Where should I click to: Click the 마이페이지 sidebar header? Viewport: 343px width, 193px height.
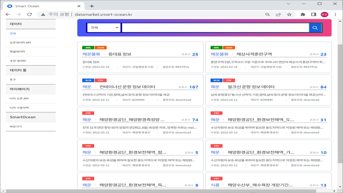tap(31, 89)
